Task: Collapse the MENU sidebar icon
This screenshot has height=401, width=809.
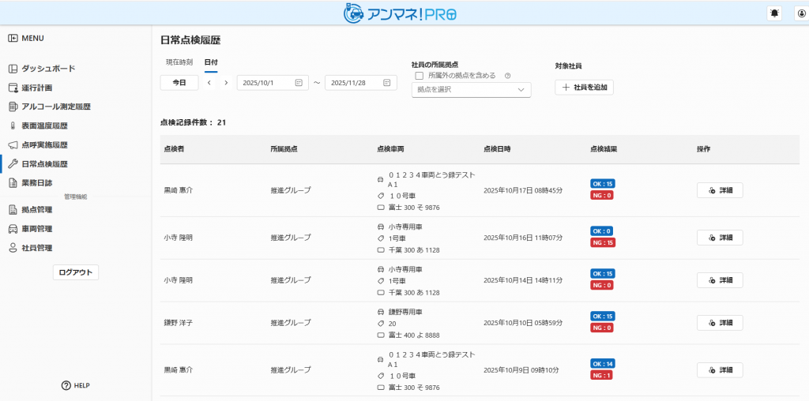Action: [13, 38]
